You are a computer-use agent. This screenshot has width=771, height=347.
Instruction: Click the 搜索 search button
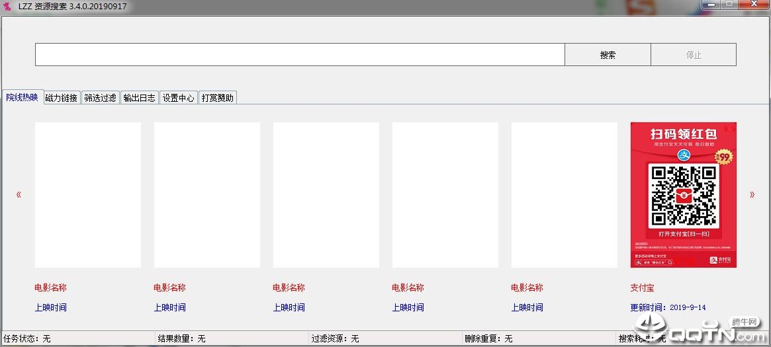click(x=608, y=54)
